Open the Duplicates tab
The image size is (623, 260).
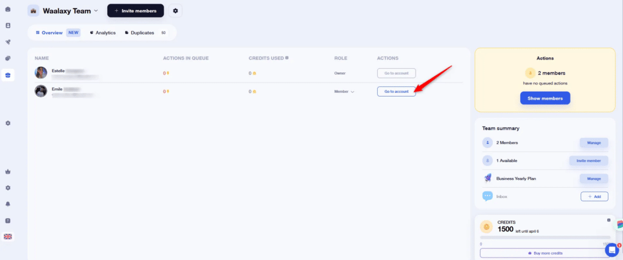[x=142, y=33]
